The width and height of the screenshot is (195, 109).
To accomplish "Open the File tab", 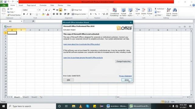I will [x=4, y=5].
